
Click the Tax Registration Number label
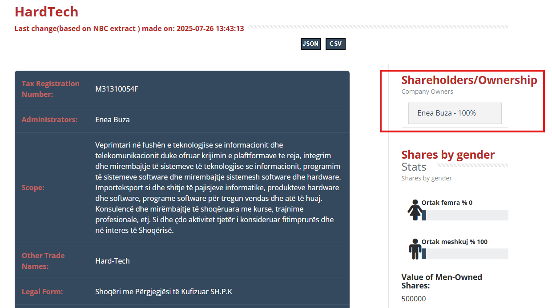[x=50, y=89]
